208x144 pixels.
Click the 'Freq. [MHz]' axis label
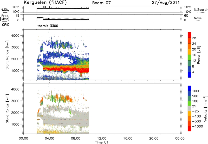coord(5,17)
